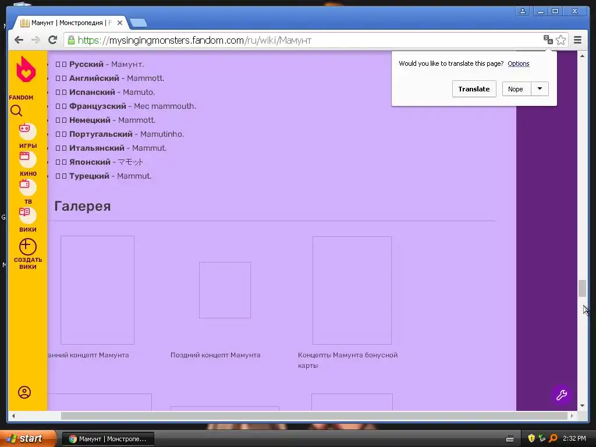Open the Поздний концепт Мамунта gallery image
The image size is (596, 447).
pyautogui.click(x=225, y=290)
